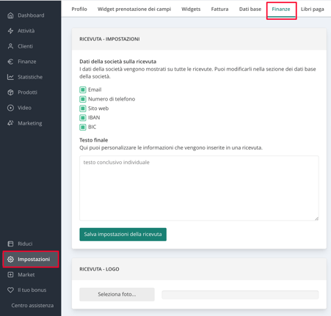Toggle the Numero di telefono checkbox
This screenshot has height=316, width=331.
tap(83, 99)
